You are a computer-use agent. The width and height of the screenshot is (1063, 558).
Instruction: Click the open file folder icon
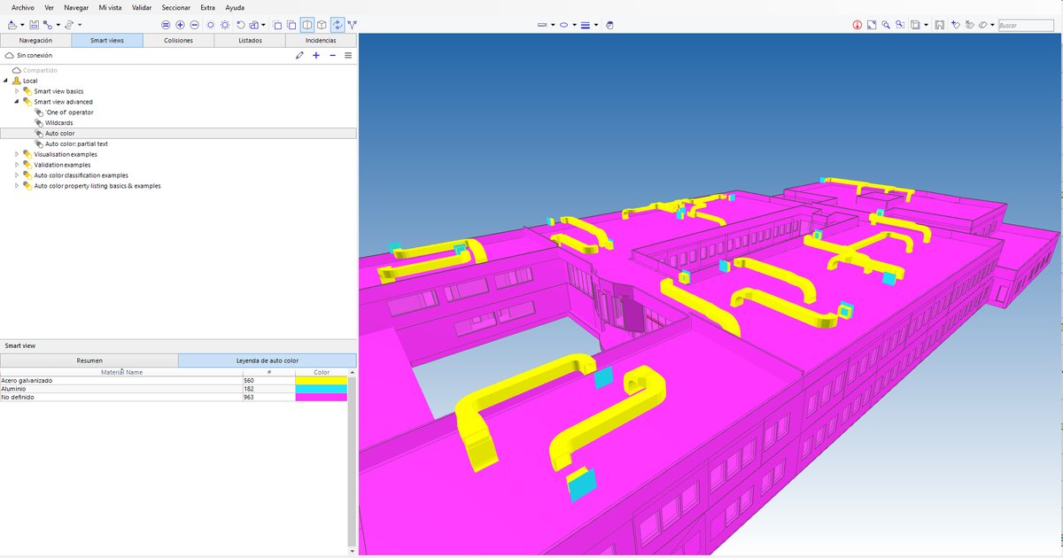(12, 25)
